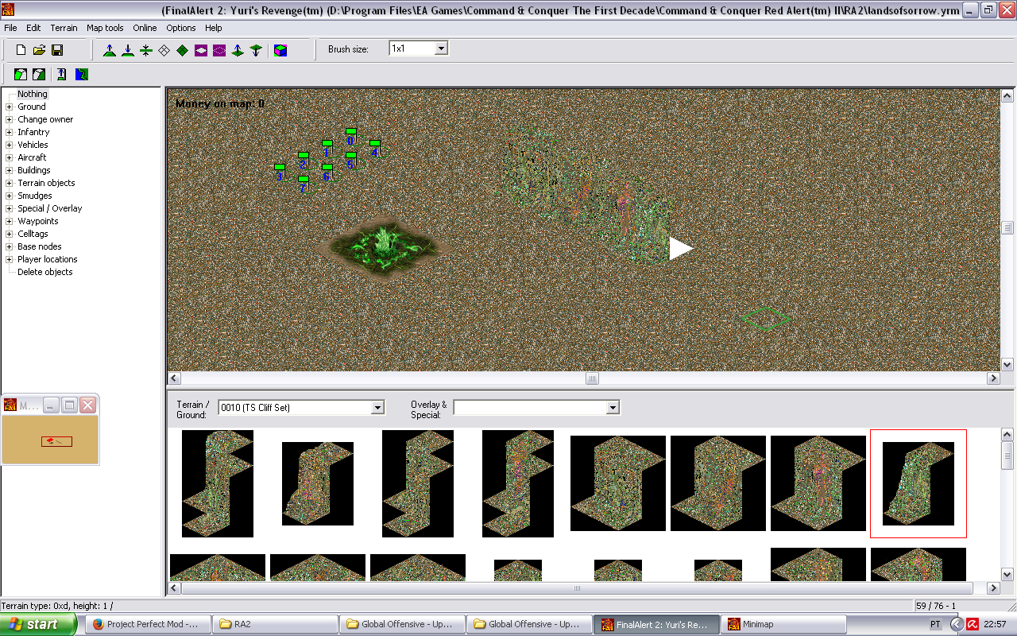The height and width of the screenshot is (636, 1017).
Task: Select the first cliff tile thumbnail in palette
Action: pyautogui.click(x=218, y=483)
